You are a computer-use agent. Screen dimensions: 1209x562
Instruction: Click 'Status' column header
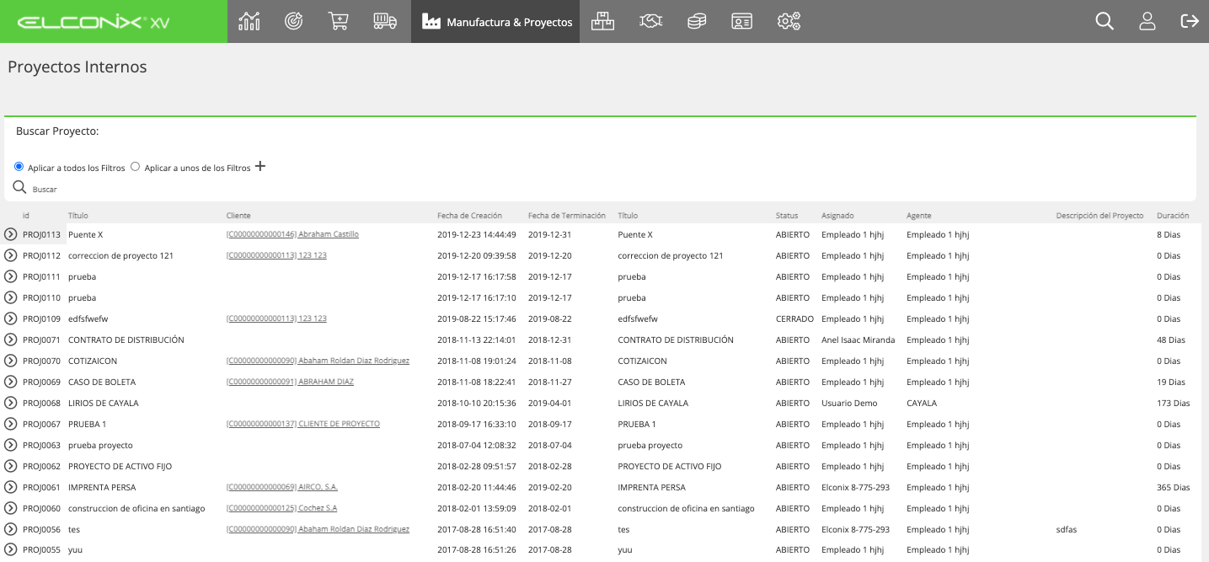[787, 216]
